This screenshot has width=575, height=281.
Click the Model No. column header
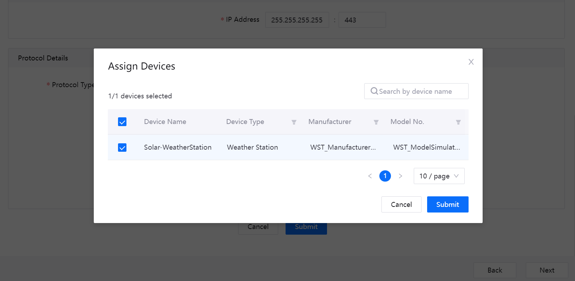click(407, 122)
